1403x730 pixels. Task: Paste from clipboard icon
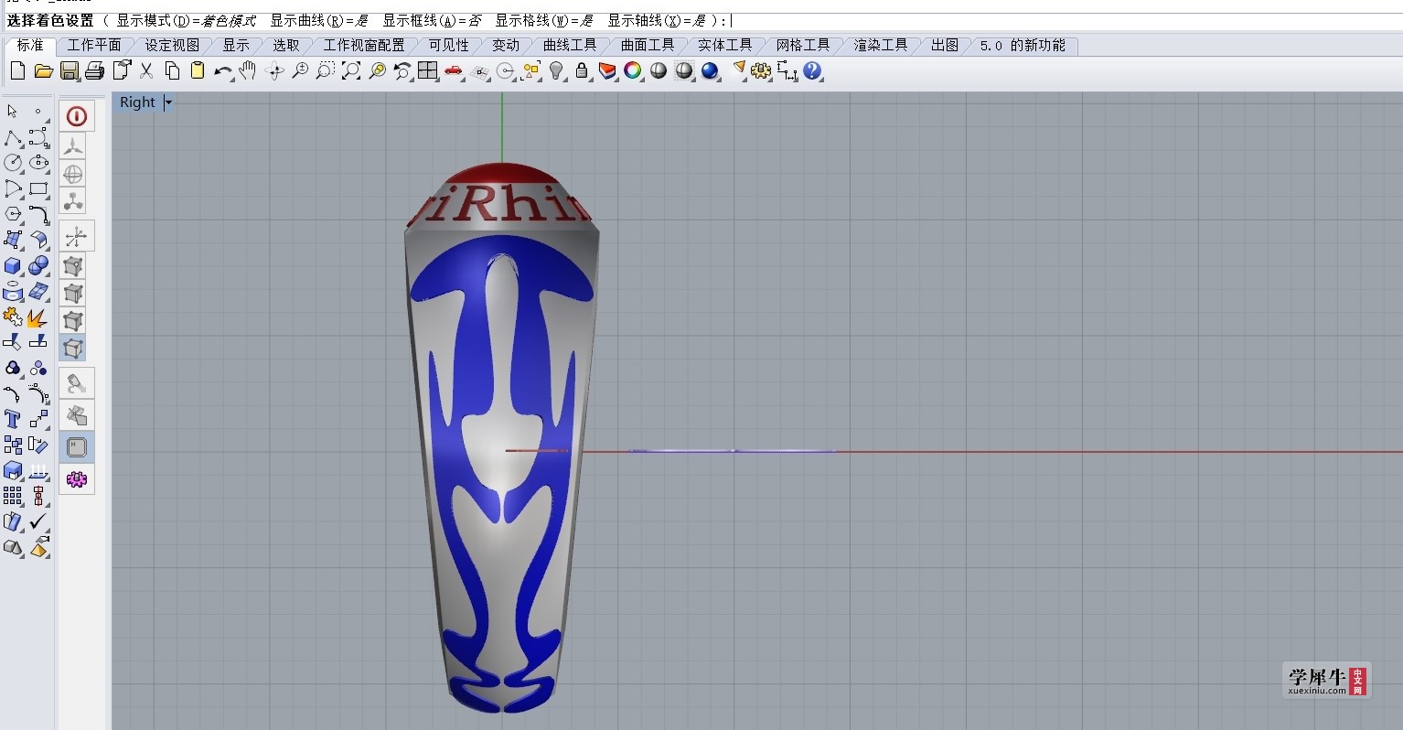coord(198,70)
